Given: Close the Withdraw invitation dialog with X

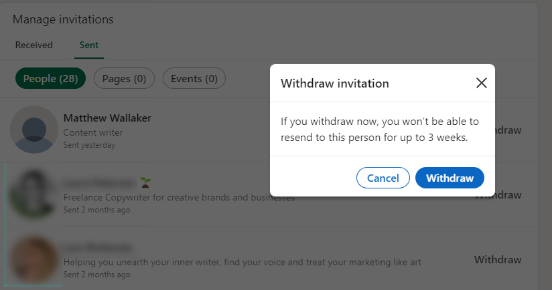Looking at the screenshot, I should click(481, 84).
